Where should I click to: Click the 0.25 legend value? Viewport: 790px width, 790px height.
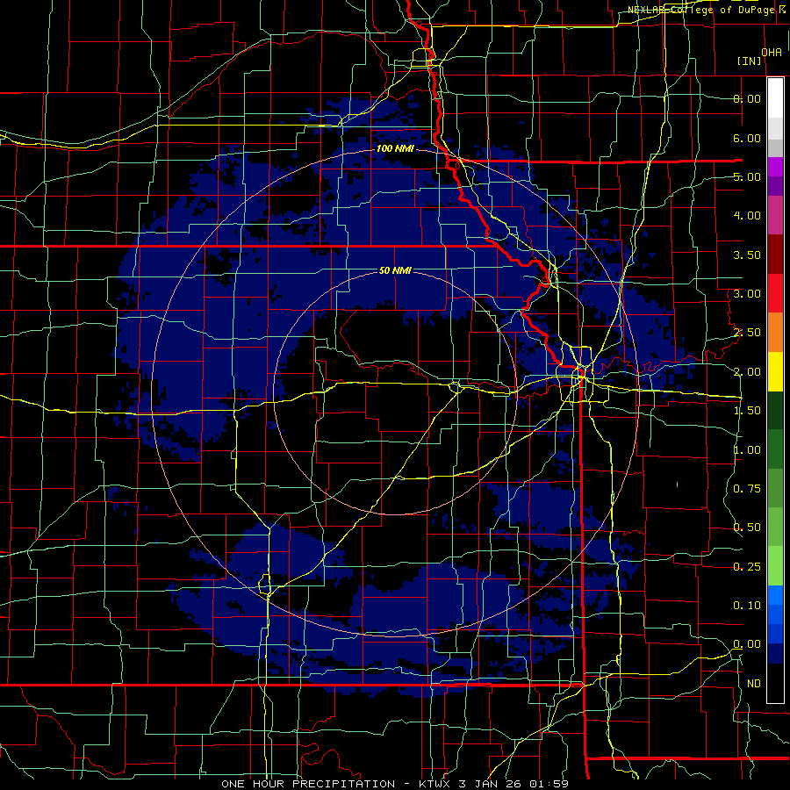[747, 567]
